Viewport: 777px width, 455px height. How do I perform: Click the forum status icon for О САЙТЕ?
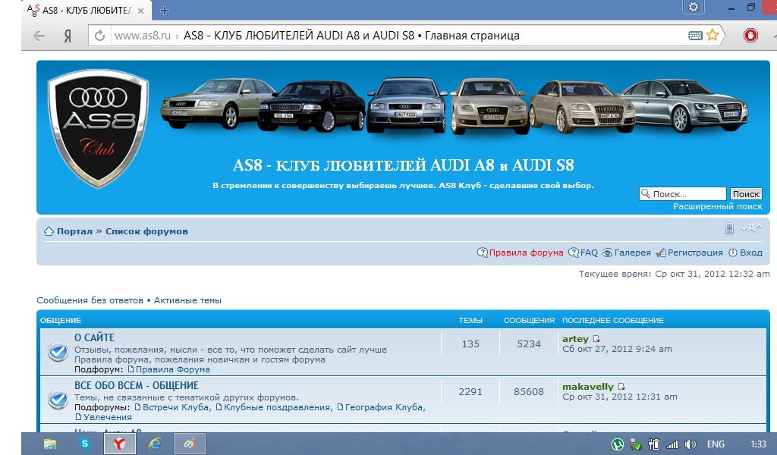[x=57, y=352]
